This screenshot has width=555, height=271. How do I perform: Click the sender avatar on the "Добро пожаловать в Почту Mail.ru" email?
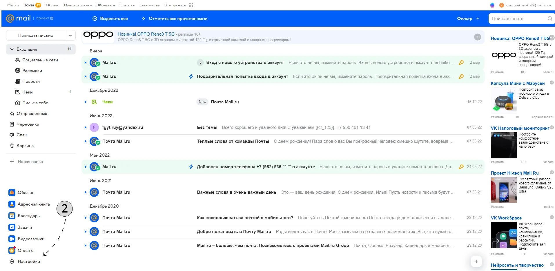pyautogui.click(x=94, y=232)
